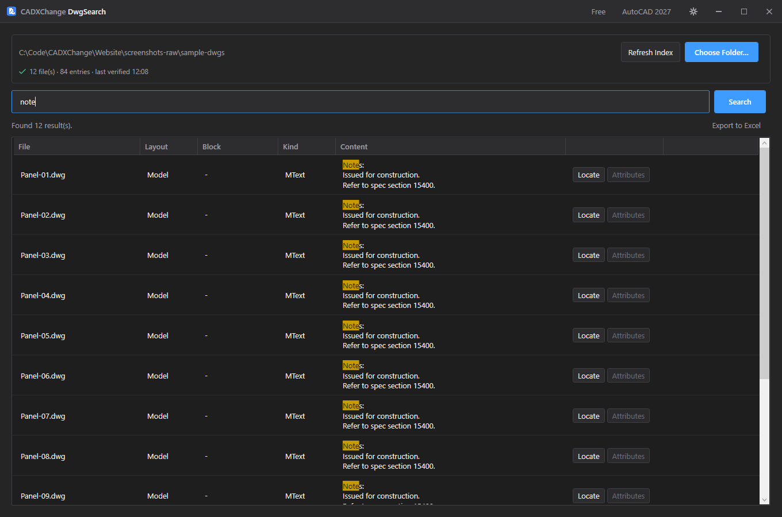Locate the result in Panel-07.dwg
Viewport: 782px width, 517px height.
(589, 416)
